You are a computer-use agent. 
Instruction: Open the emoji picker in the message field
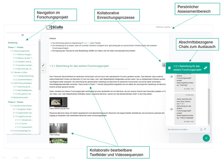(201, 129)
